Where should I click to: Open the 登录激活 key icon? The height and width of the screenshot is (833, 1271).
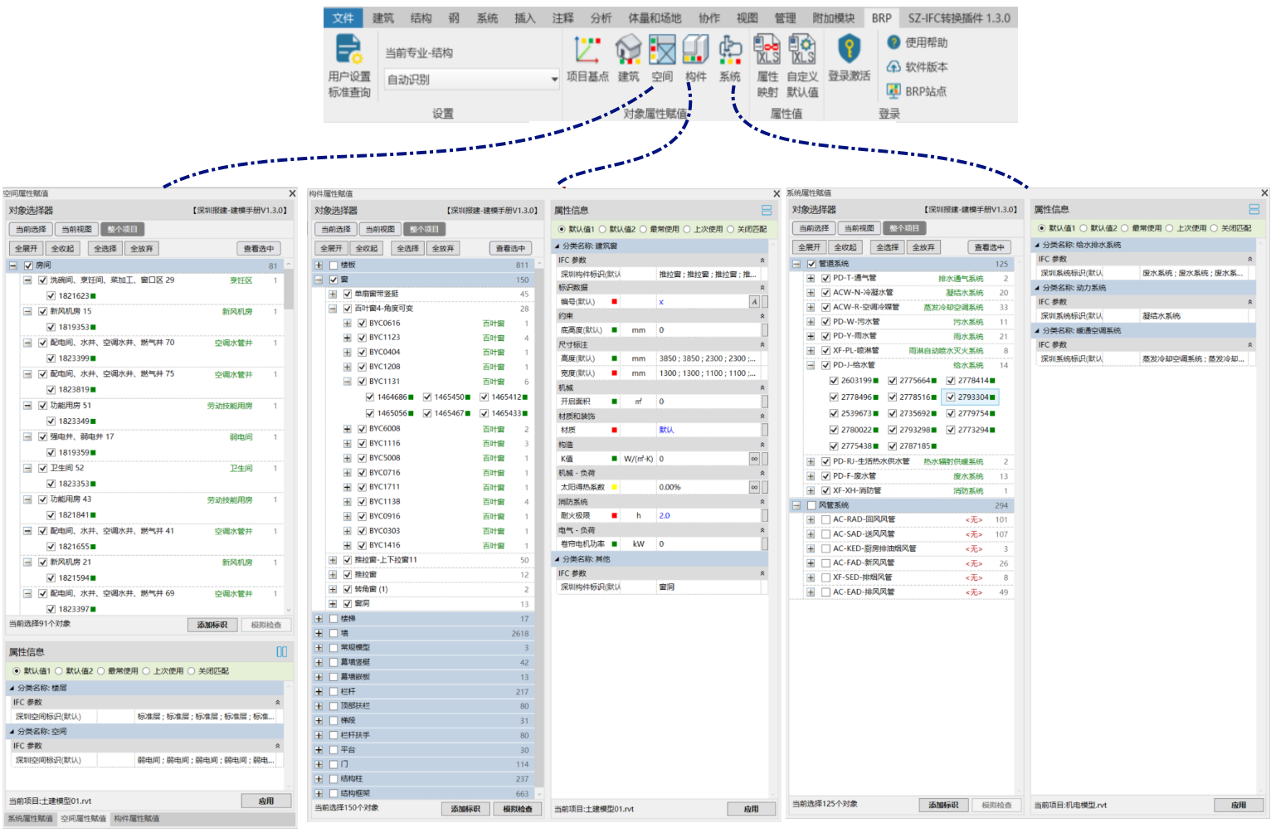(849, 50)
